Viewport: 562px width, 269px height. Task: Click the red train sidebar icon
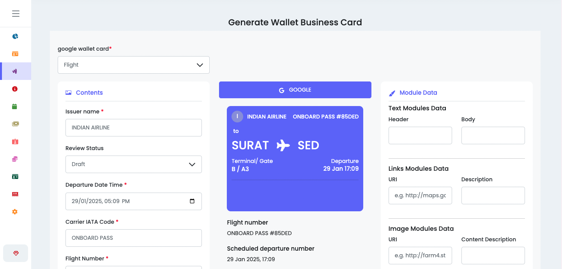pyautogui.click(x=16, y=194)
